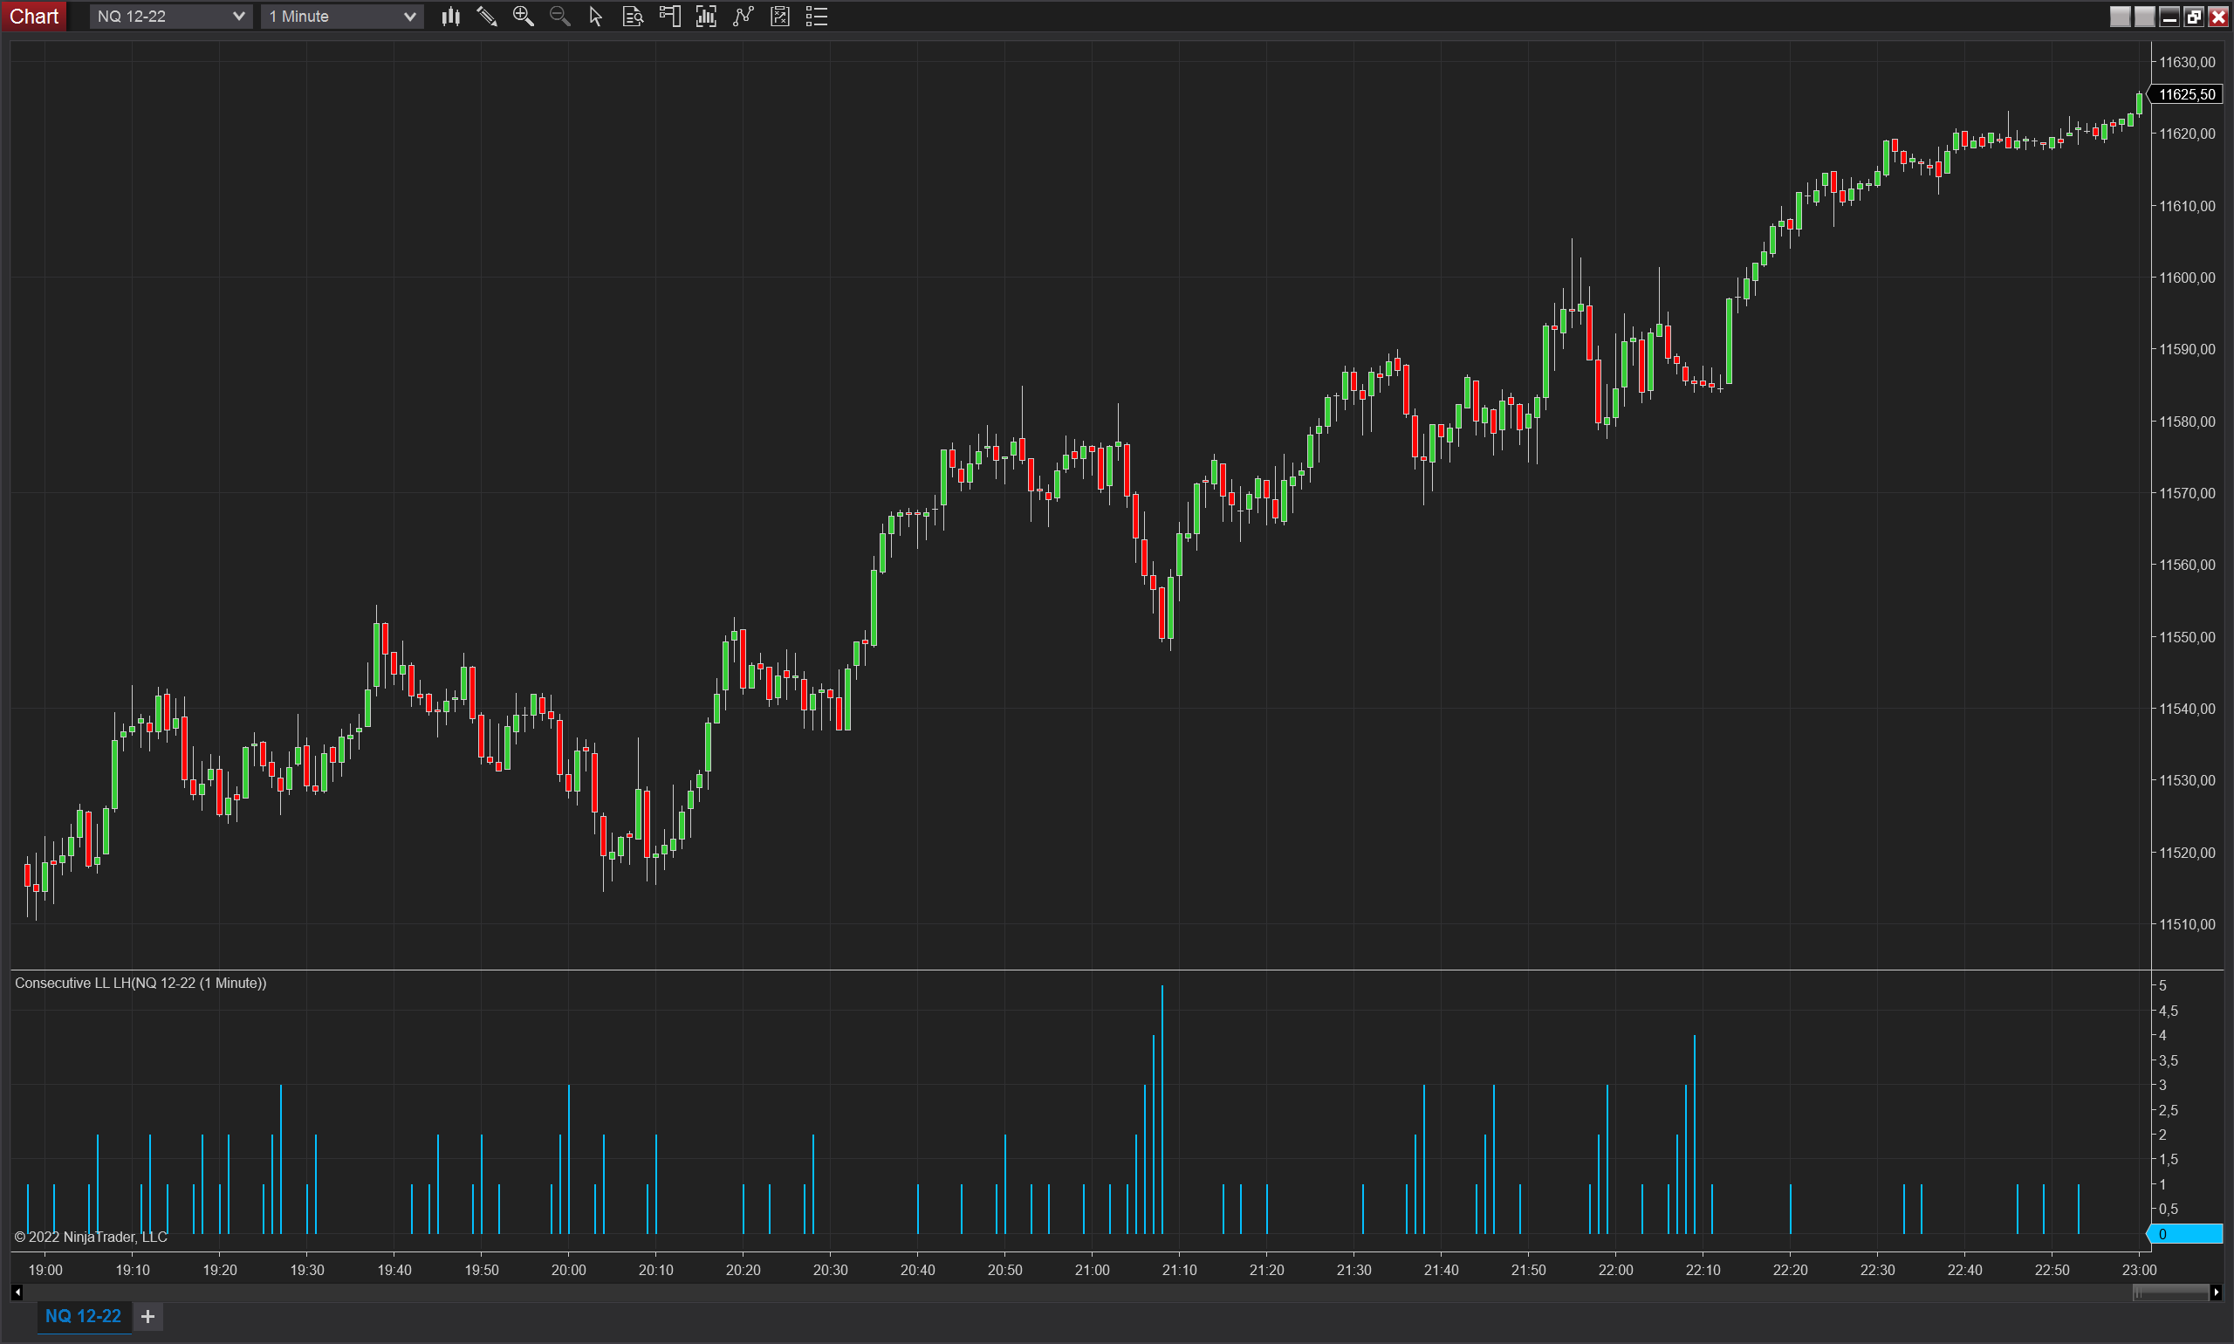Expand the 1 Minute interval dropdown

[342, 17]
